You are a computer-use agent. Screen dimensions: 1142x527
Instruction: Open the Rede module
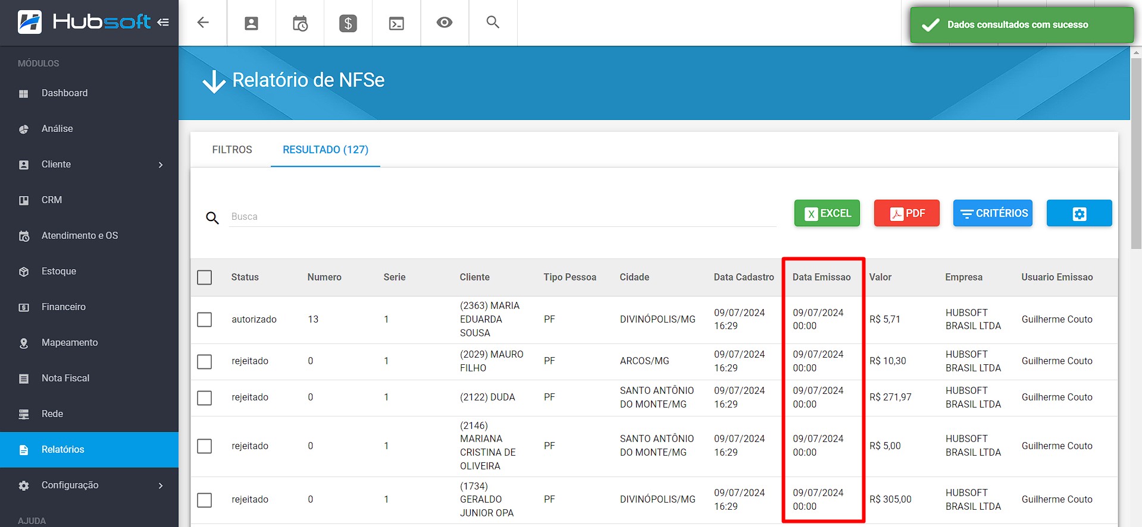coord(89,414)
